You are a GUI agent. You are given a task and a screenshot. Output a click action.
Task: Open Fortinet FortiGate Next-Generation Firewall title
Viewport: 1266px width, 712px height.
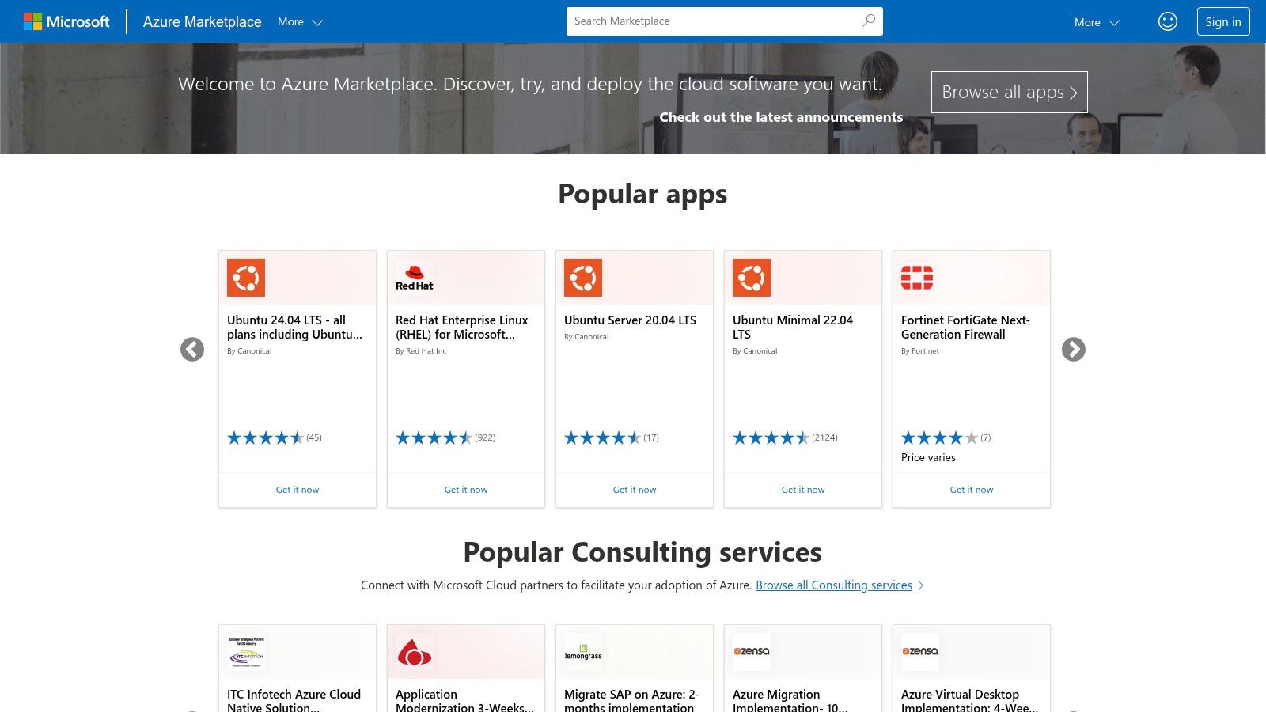[x=965, y=328]
